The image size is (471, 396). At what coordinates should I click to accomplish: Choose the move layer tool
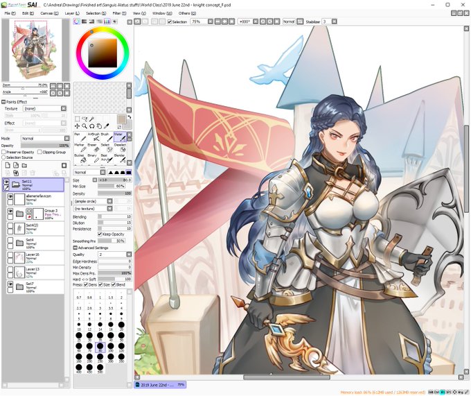click(x=77, y=126)
